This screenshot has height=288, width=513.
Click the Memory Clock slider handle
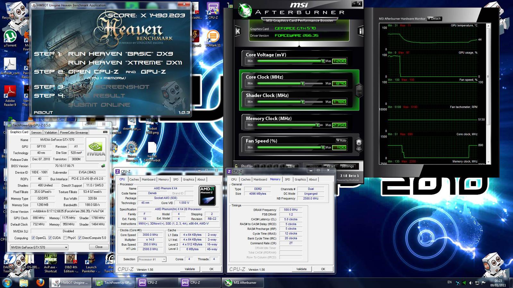318,125
